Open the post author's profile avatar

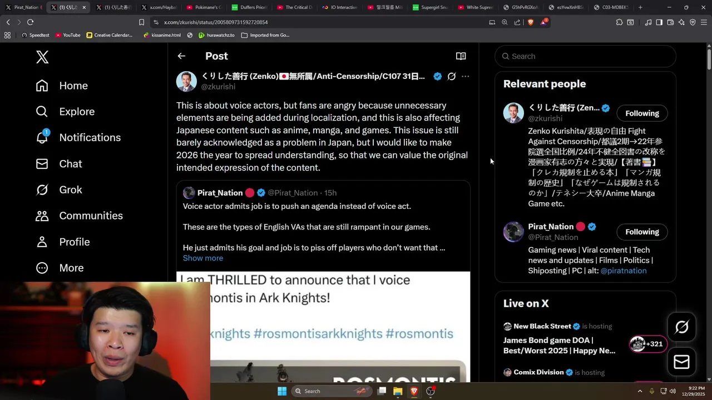click(186, 81)
